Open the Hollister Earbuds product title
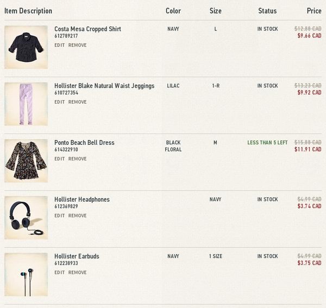The height and width of the screenshot is (308, 326). (77, 256)
